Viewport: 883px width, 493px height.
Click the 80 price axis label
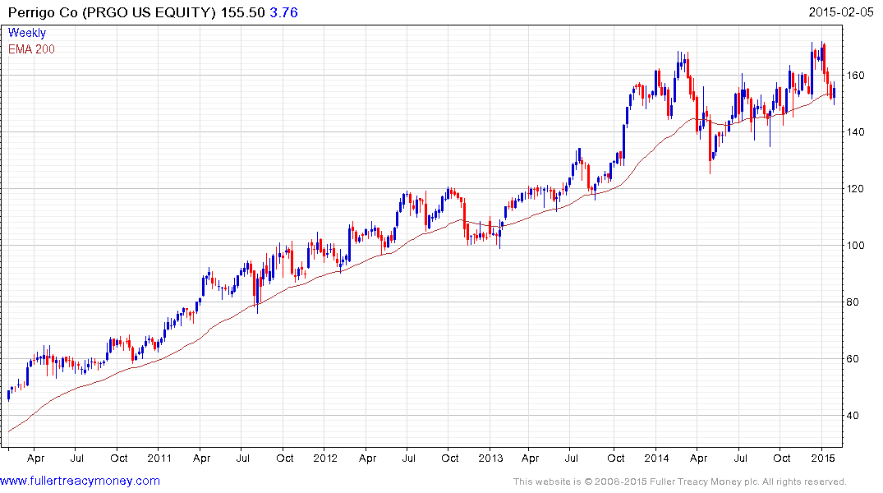click(x=853, y=302)
